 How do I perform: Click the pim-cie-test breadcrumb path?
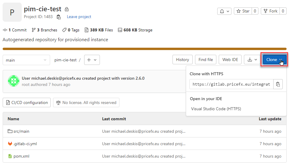65,60
